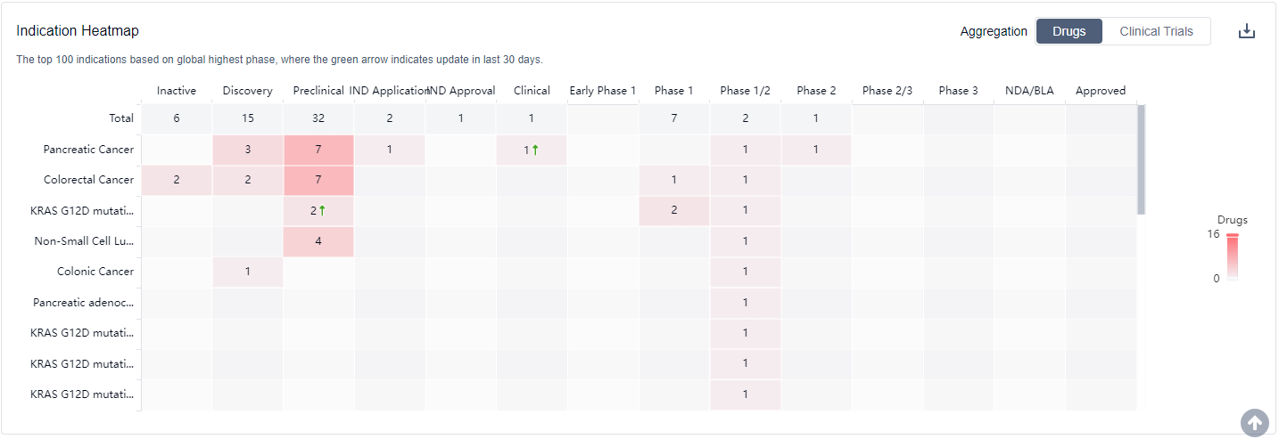
Task: Click Colonic Cancer Discovery cell showing 1
Action: (x=247, y=271)
